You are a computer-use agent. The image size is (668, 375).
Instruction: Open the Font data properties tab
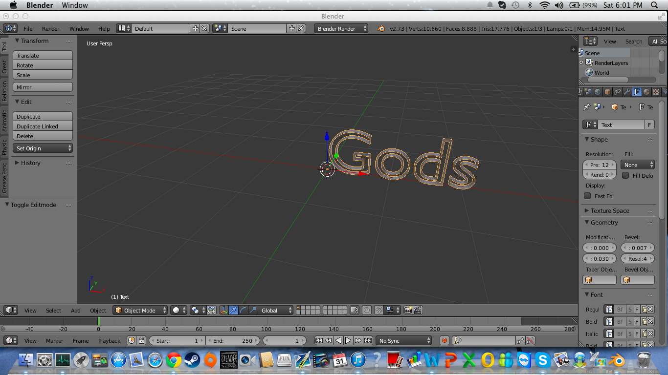pos(637,92)
